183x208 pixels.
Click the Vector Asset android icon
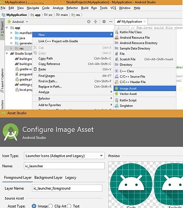click(x=117, y=94)
